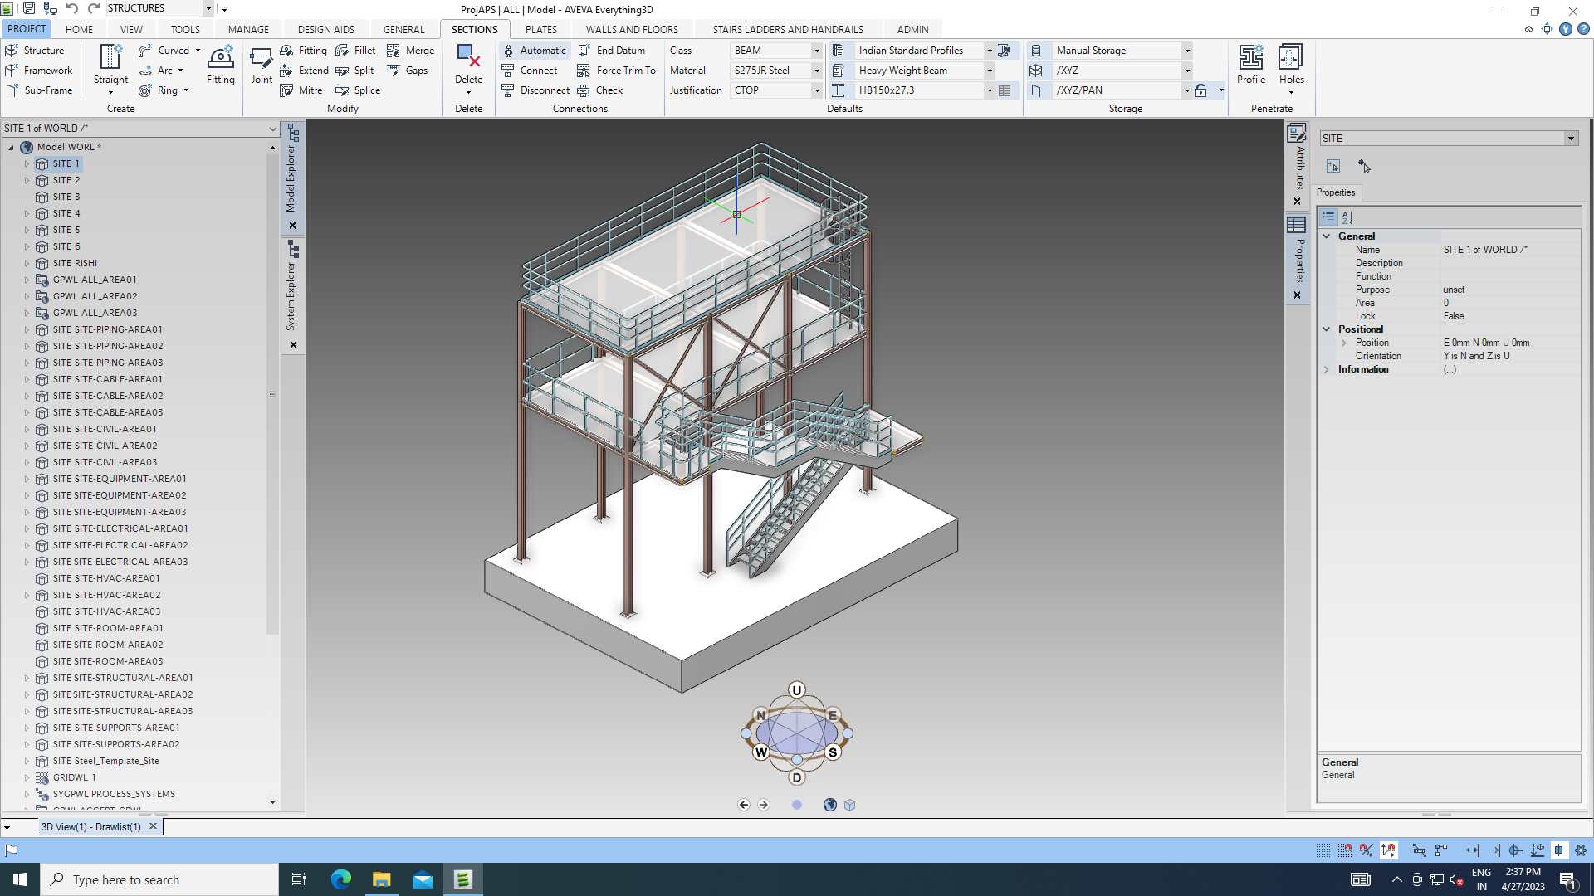This screenshot has height=896, width=1594.
Task: Click the Merge tool in Modify group
Action: [x=412, y=50]
